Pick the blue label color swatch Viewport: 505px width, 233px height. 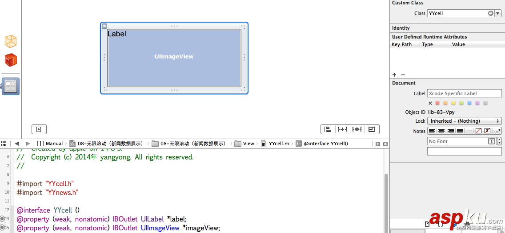[469, 103]
